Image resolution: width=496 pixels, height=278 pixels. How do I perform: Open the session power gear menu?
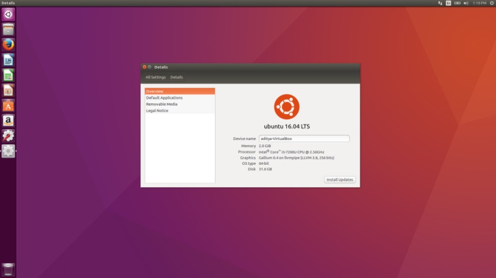point(491,3)
